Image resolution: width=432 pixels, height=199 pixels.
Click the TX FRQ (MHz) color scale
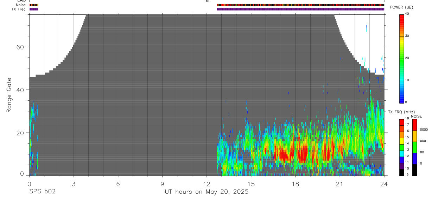[402, 147]
